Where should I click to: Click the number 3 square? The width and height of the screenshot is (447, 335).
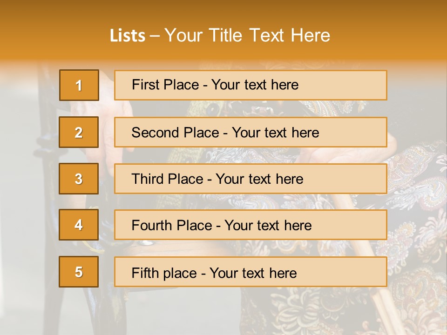click(79, 179)
